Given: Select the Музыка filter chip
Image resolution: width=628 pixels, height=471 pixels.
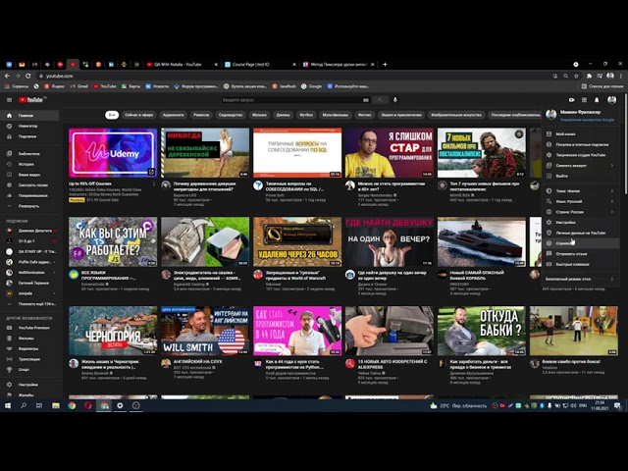Looking at the screenshot, I should click(x=259, y=115).
